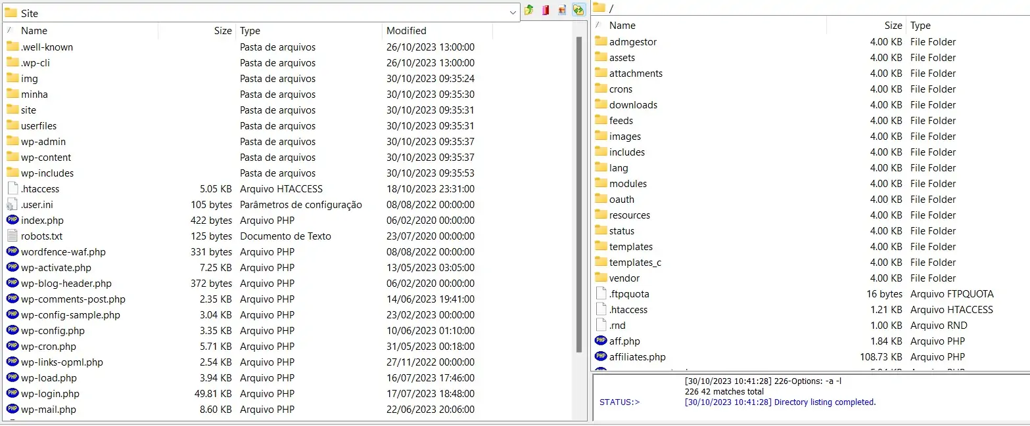Select the wp-admin folder row
This screenshot has width=1030, height=426.
coord(43,141)
